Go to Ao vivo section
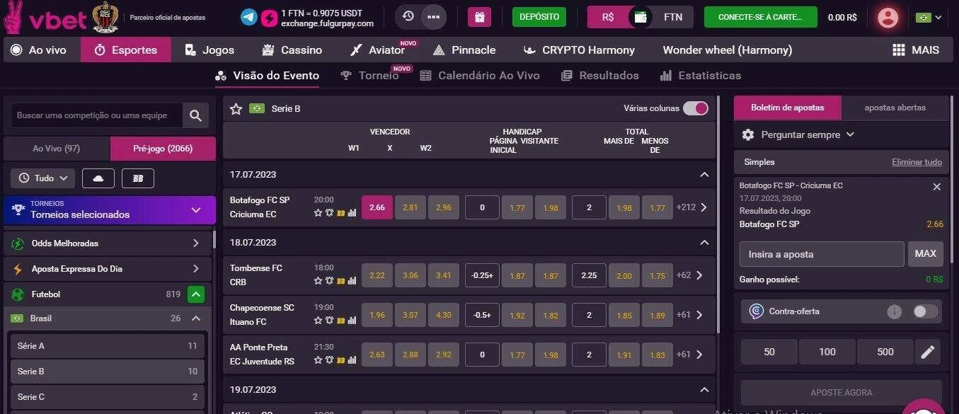 click(39, 50)
